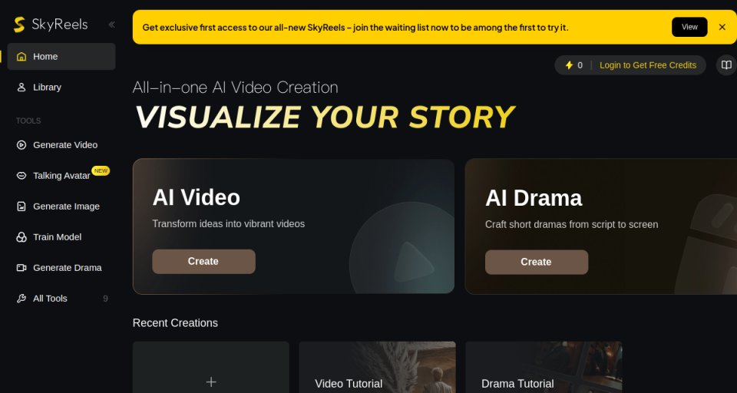Open the book guide icon
Viewport: 737px width, 393px height.
click(x=726, y=65)
